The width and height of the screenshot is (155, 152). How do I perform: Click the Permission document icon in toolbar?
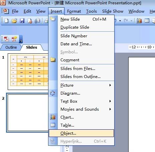click(30, 21)
